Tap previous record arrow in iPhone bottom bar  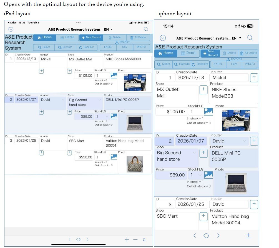coord(195,236)
